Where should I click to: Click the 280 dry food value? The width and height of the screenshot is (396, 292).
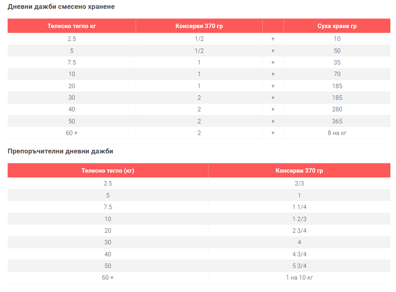(337, 109)
